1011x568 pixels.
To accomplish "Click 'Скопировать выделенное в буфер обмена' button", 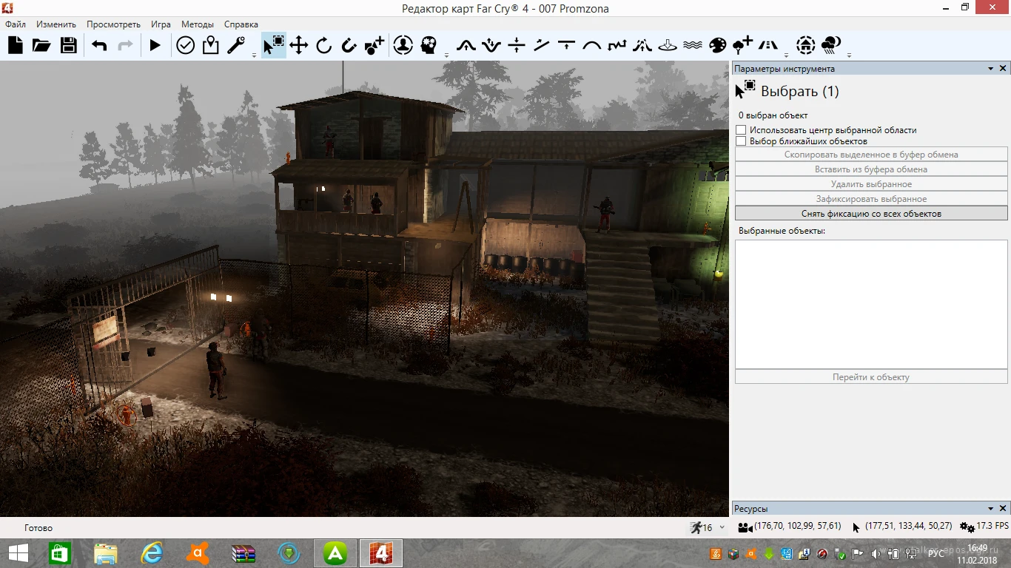I will tap(871, 155).
